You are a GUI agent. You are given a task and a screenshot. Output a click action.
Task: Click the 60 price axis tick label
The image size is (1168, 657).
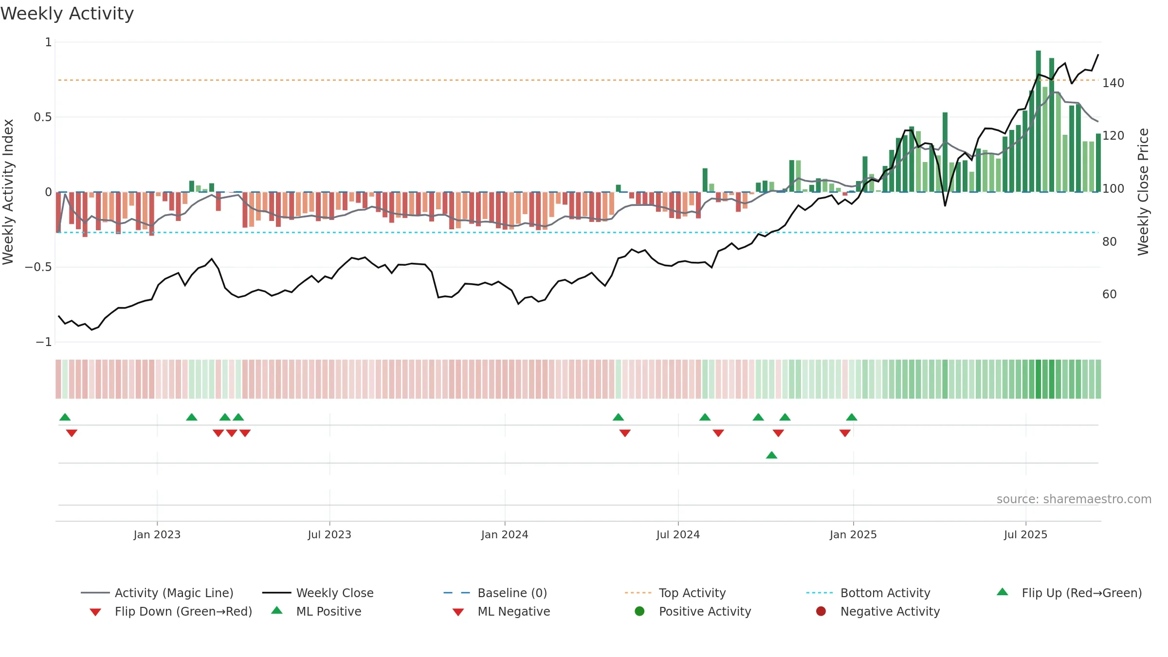tap(1109, 294)
